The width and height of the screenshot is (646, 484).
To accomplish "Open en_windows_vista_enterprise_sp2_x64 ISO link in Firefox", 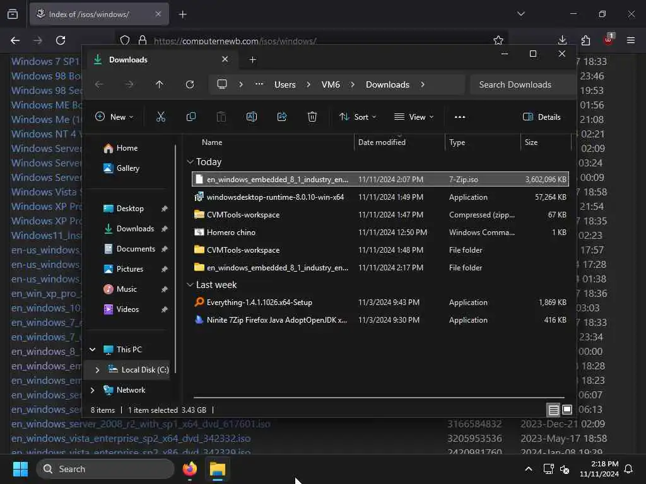I will coord(131,439).
